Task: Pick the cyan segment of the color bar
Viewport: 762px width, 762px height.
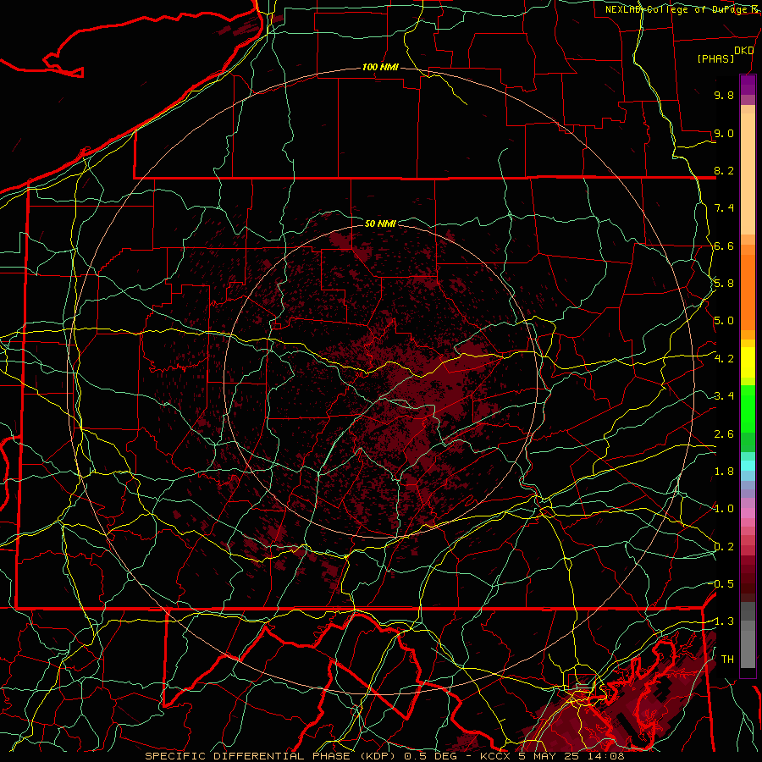Action: pos(748,465)
